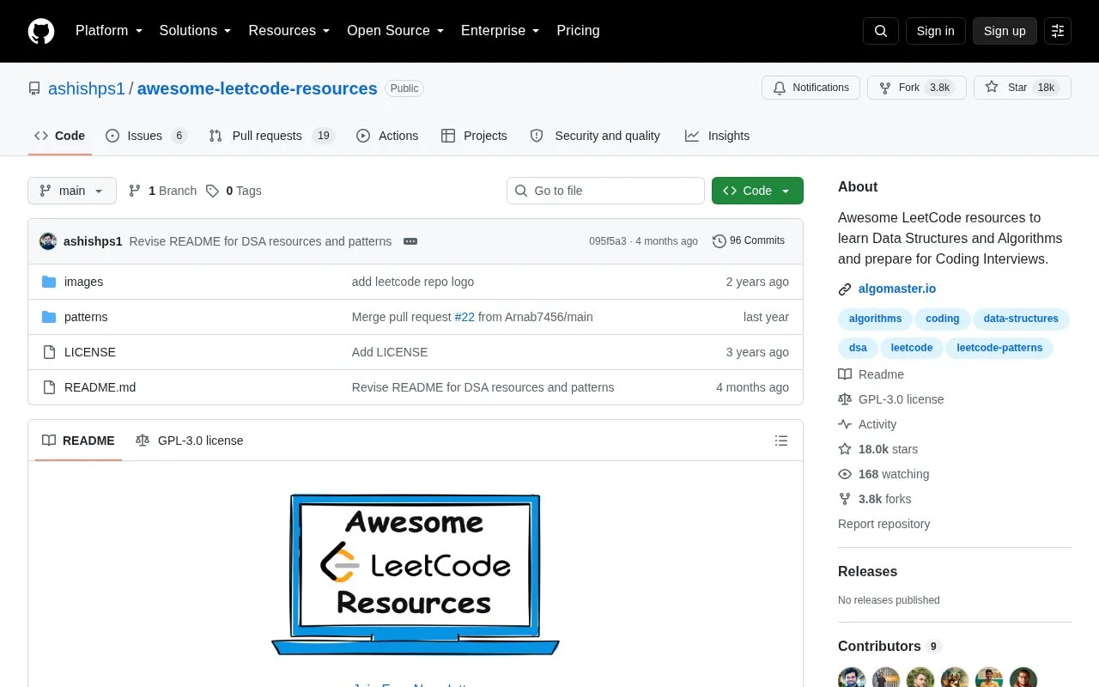
Task: Open the Pricing link
Action: pyautogui.click(x=578, y=31)
